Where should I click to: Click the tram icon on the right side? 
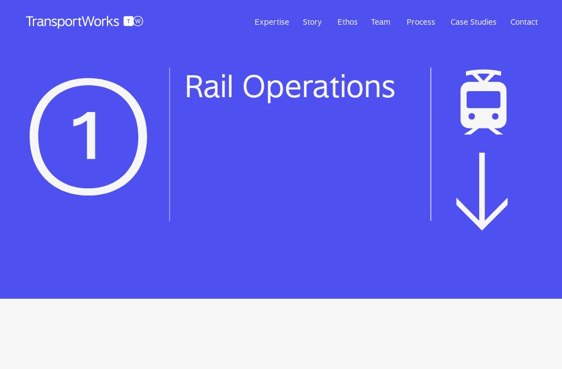coord(482,102)
